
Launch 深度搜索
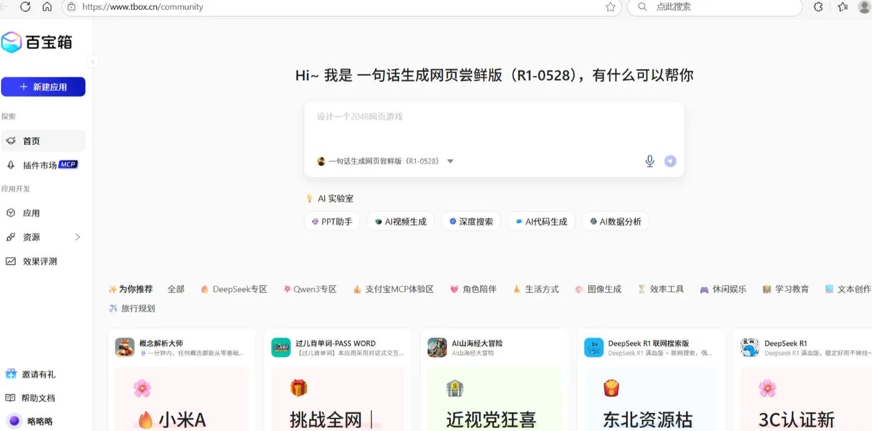pos(471,221)
